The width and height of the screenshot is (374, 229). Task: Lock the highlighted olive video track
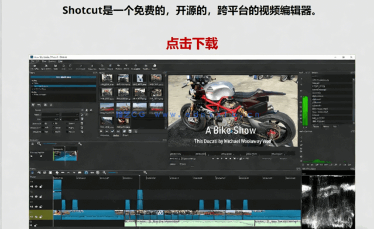point(41,217)
